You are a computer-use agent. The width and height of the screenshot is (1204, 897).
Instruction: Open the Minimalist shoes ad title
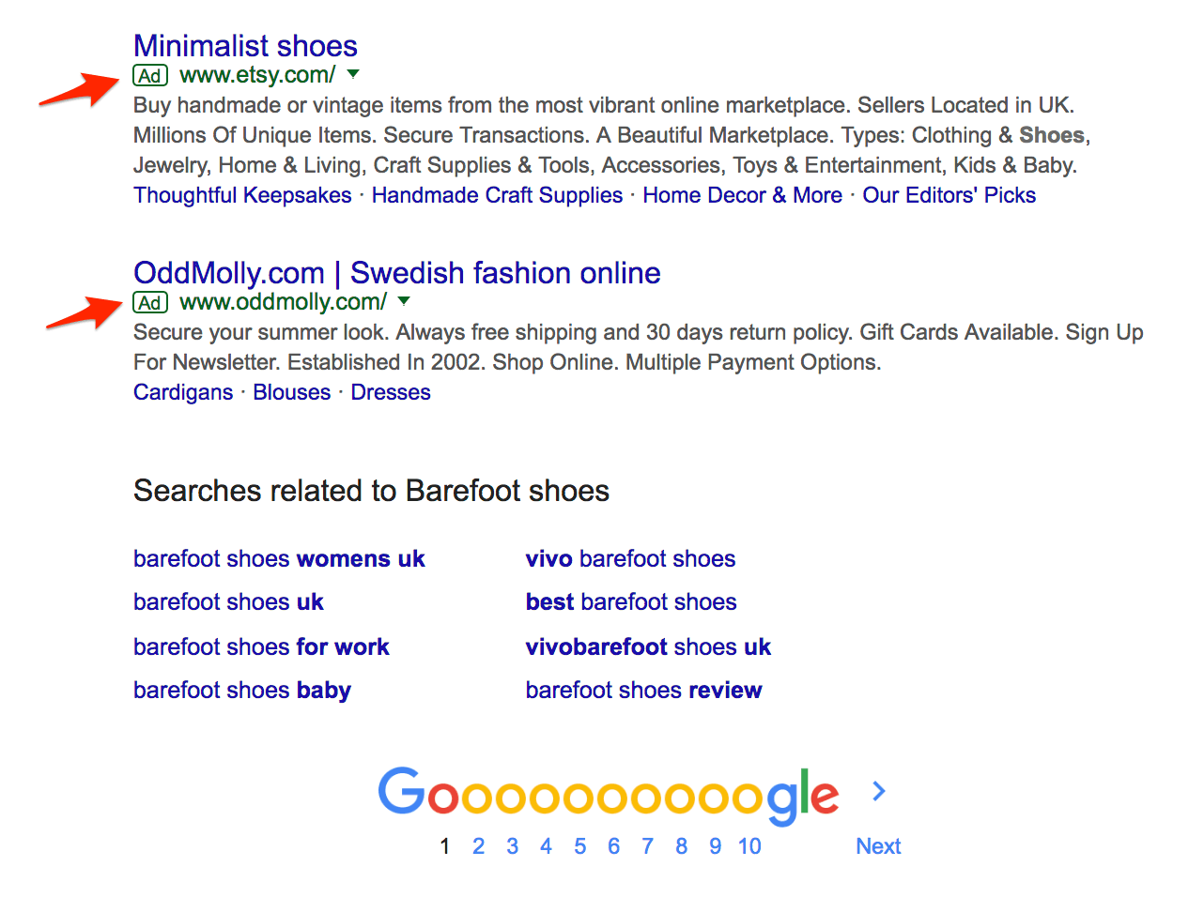[245, 46]
